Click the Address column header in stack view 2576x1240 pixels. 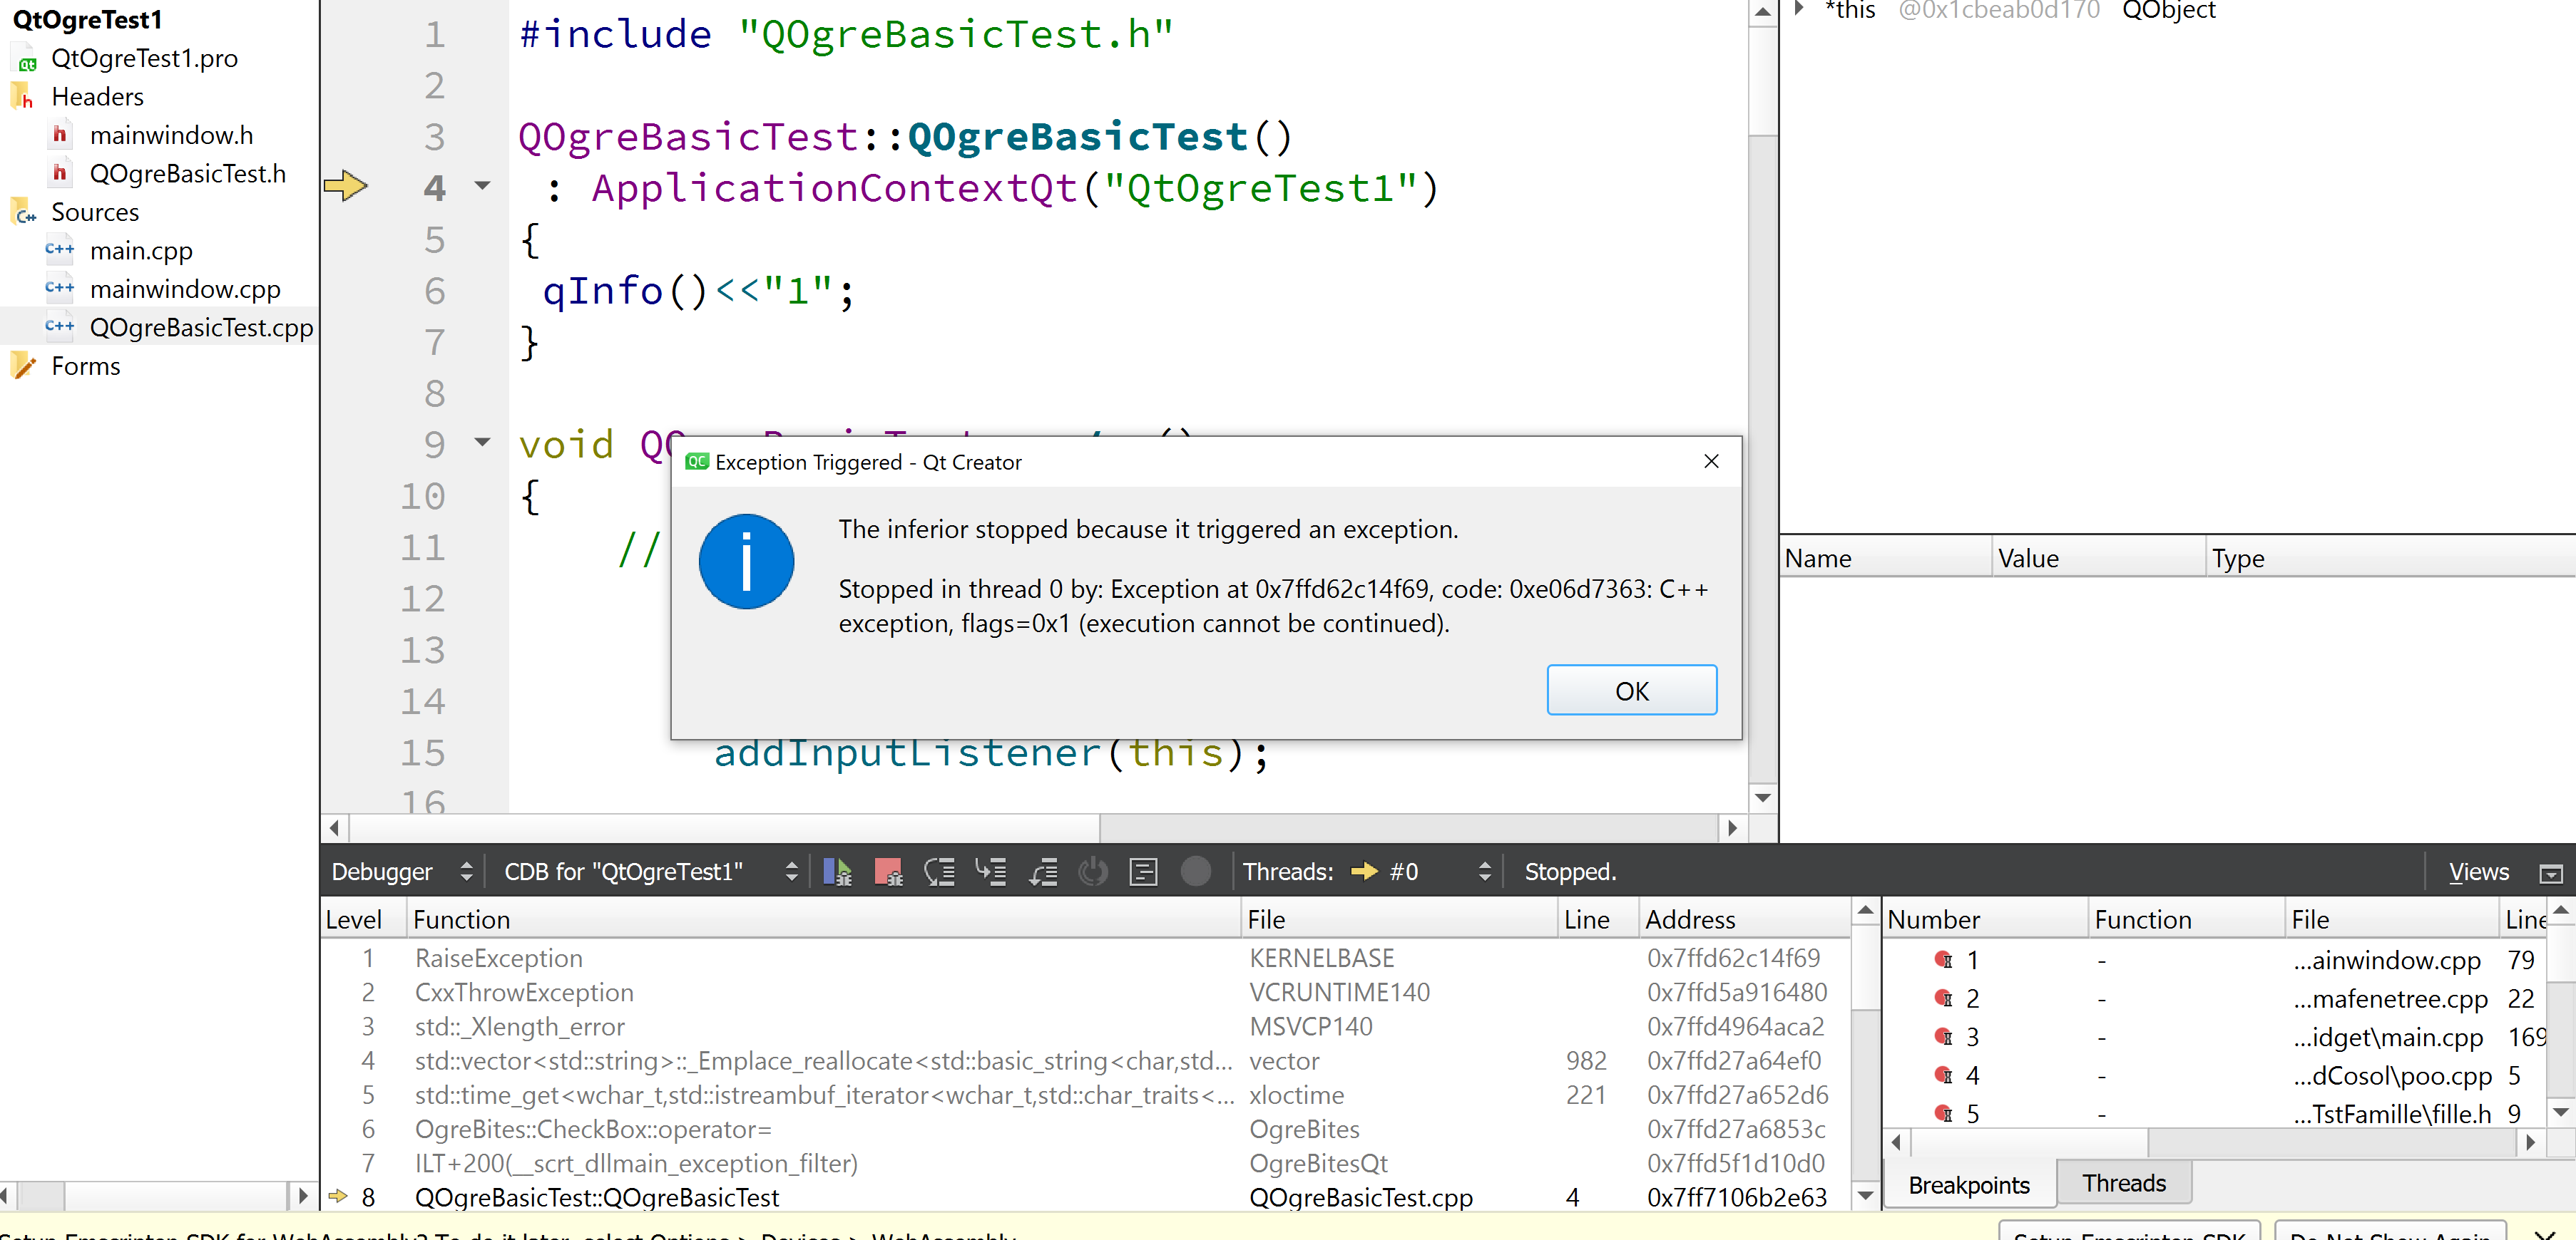[1745, 919]
